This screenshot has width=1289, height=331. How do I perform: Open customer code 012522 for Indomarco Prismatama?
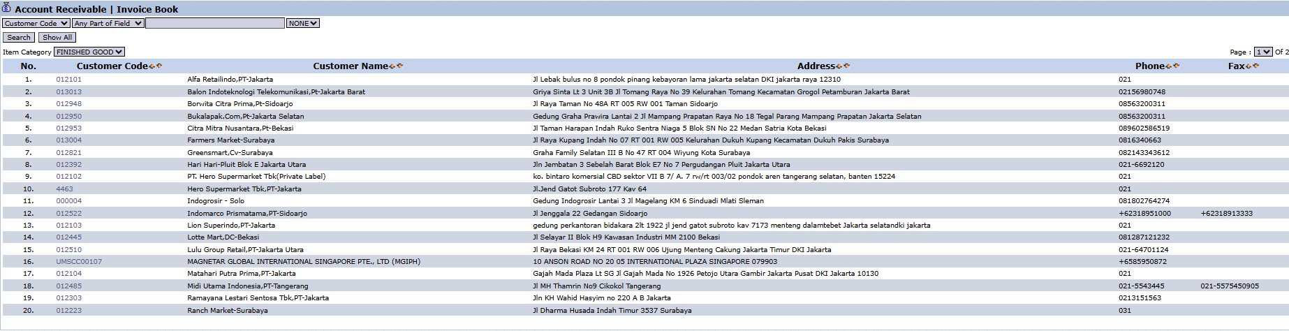[69, 214]
